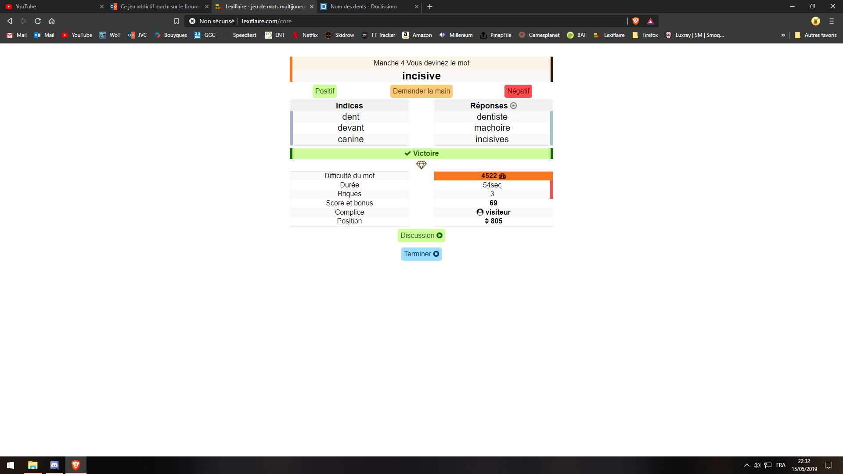Show hidden system tray icons

tap(746, 465)
